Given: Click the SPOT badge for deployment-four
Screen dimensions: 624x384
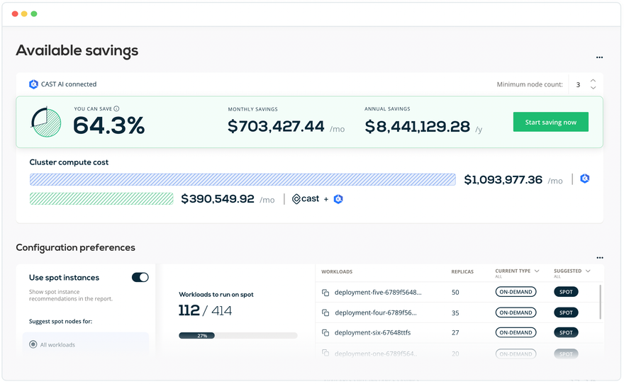Looking at the screenshot, I should click(566, 312).
